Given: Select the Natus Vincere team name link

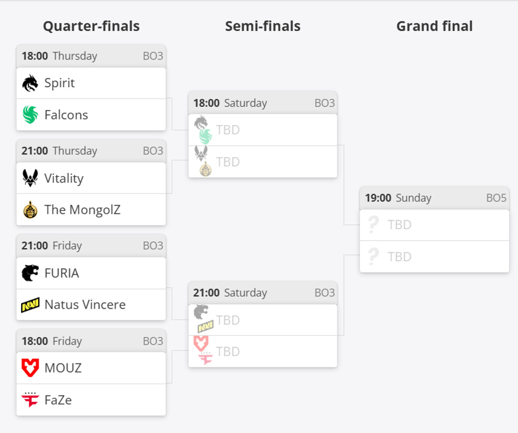Looking at the screenshot, I should tap(84, 305).
